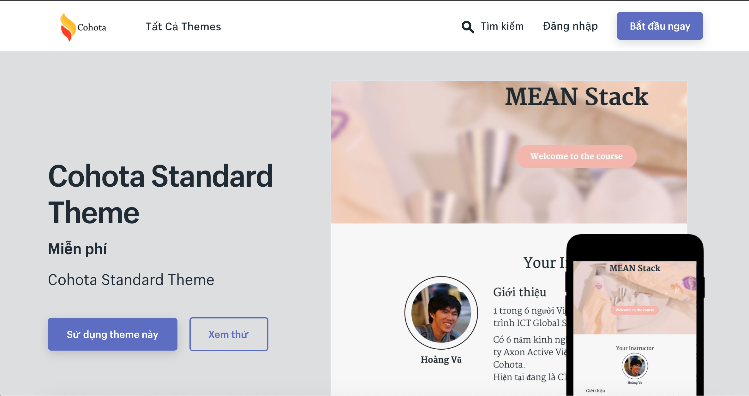Click Welcome to the course in phone preview

pos(635,310)
